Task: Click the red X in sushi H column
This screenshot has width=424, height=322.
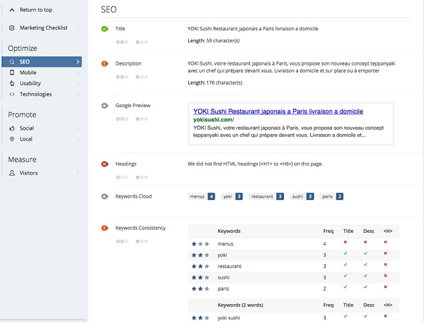Action: [385, 276]
